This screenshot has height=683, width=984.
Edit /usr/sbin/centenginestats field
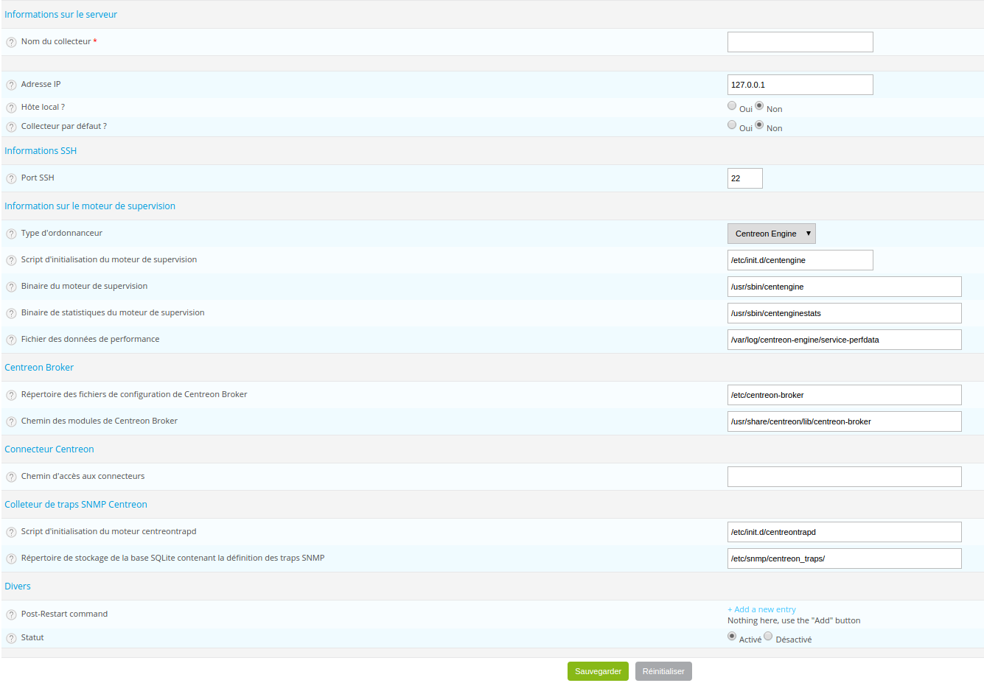pos(844,313)
